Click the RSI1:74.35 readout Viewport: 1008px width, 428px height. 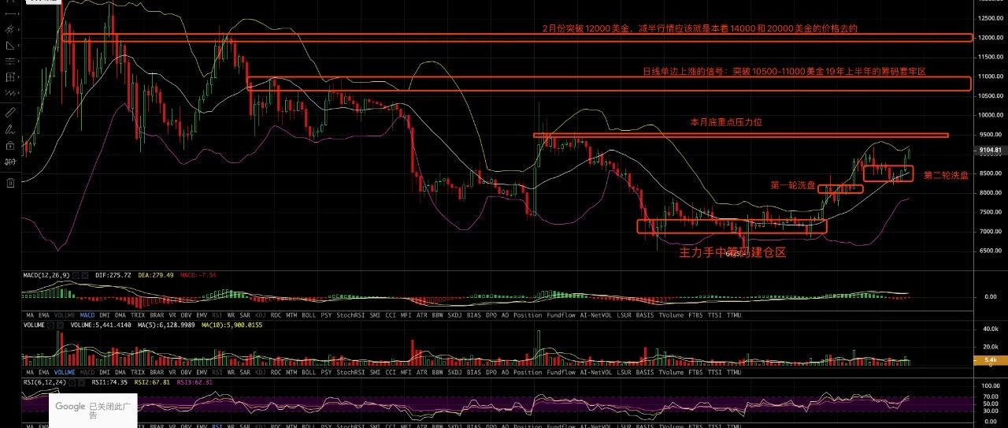[x=109, y=382]
